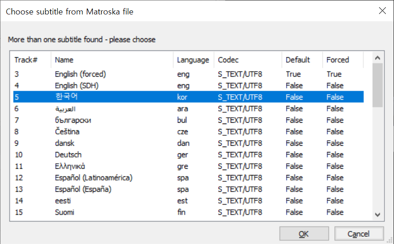Viewport: 394px width, 244px height.
Task: Click Default 'True' in track 3 row
Action: [x=293, y=74]
